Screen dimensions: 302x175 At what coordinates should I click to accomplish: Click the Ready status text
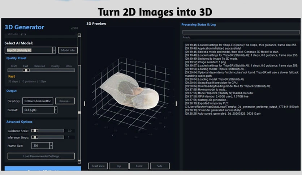point(186,38)
